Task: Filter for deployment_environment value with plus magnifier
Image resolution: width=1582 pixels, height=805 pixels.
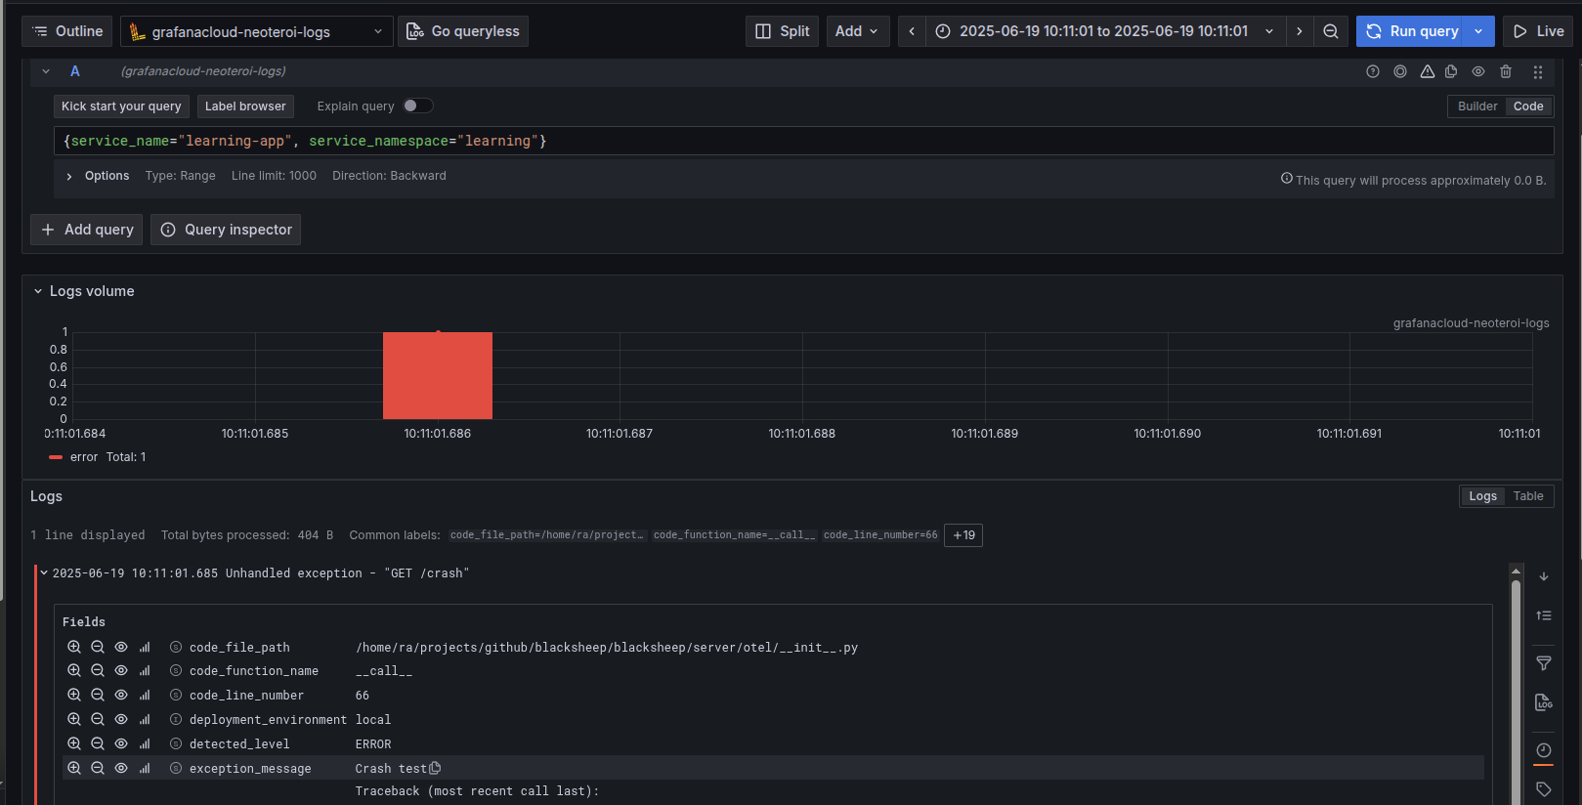Action: point(74,719)
